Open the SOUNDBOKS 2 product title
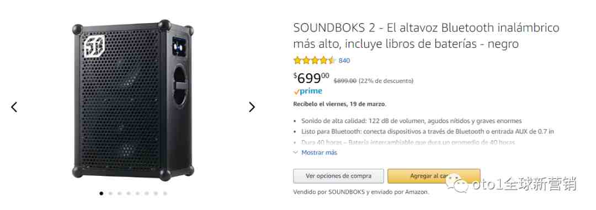 [426, 36]
